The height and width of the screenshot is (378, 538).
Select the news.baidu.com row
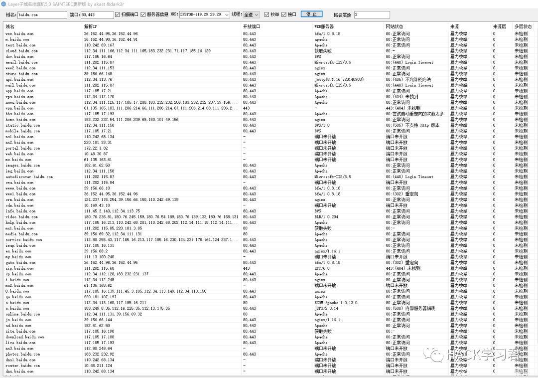click(x=269, y=102)
